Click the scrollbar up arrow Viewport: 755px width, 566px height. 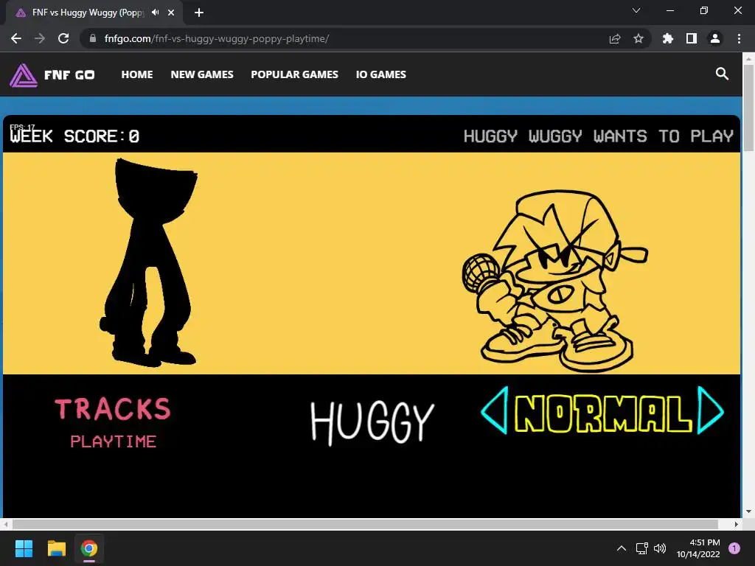point(748,59)
